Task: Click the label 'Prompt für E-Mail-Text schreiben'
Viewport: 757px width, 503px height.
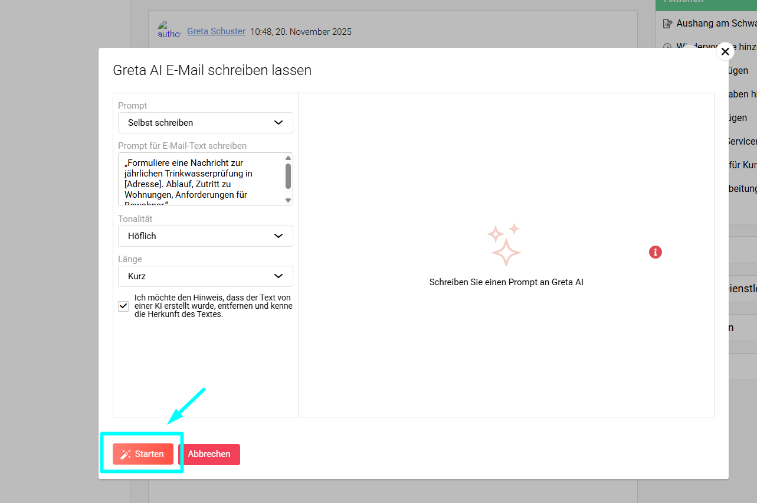Action: coord(182,145)
